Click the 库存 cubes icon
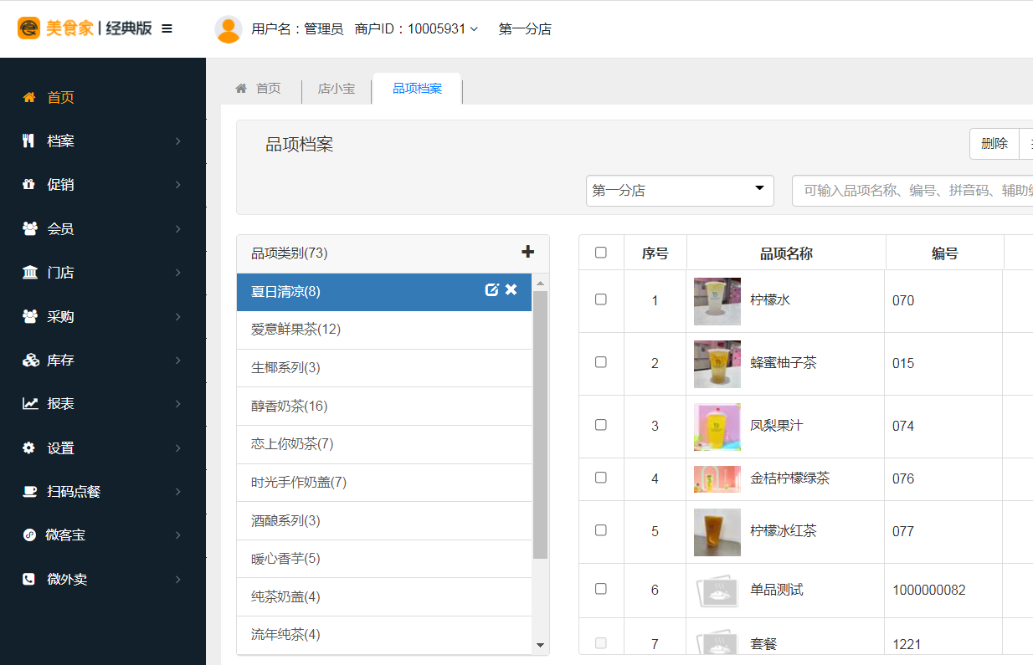1033x665 pixels. (x=30, y=360)
